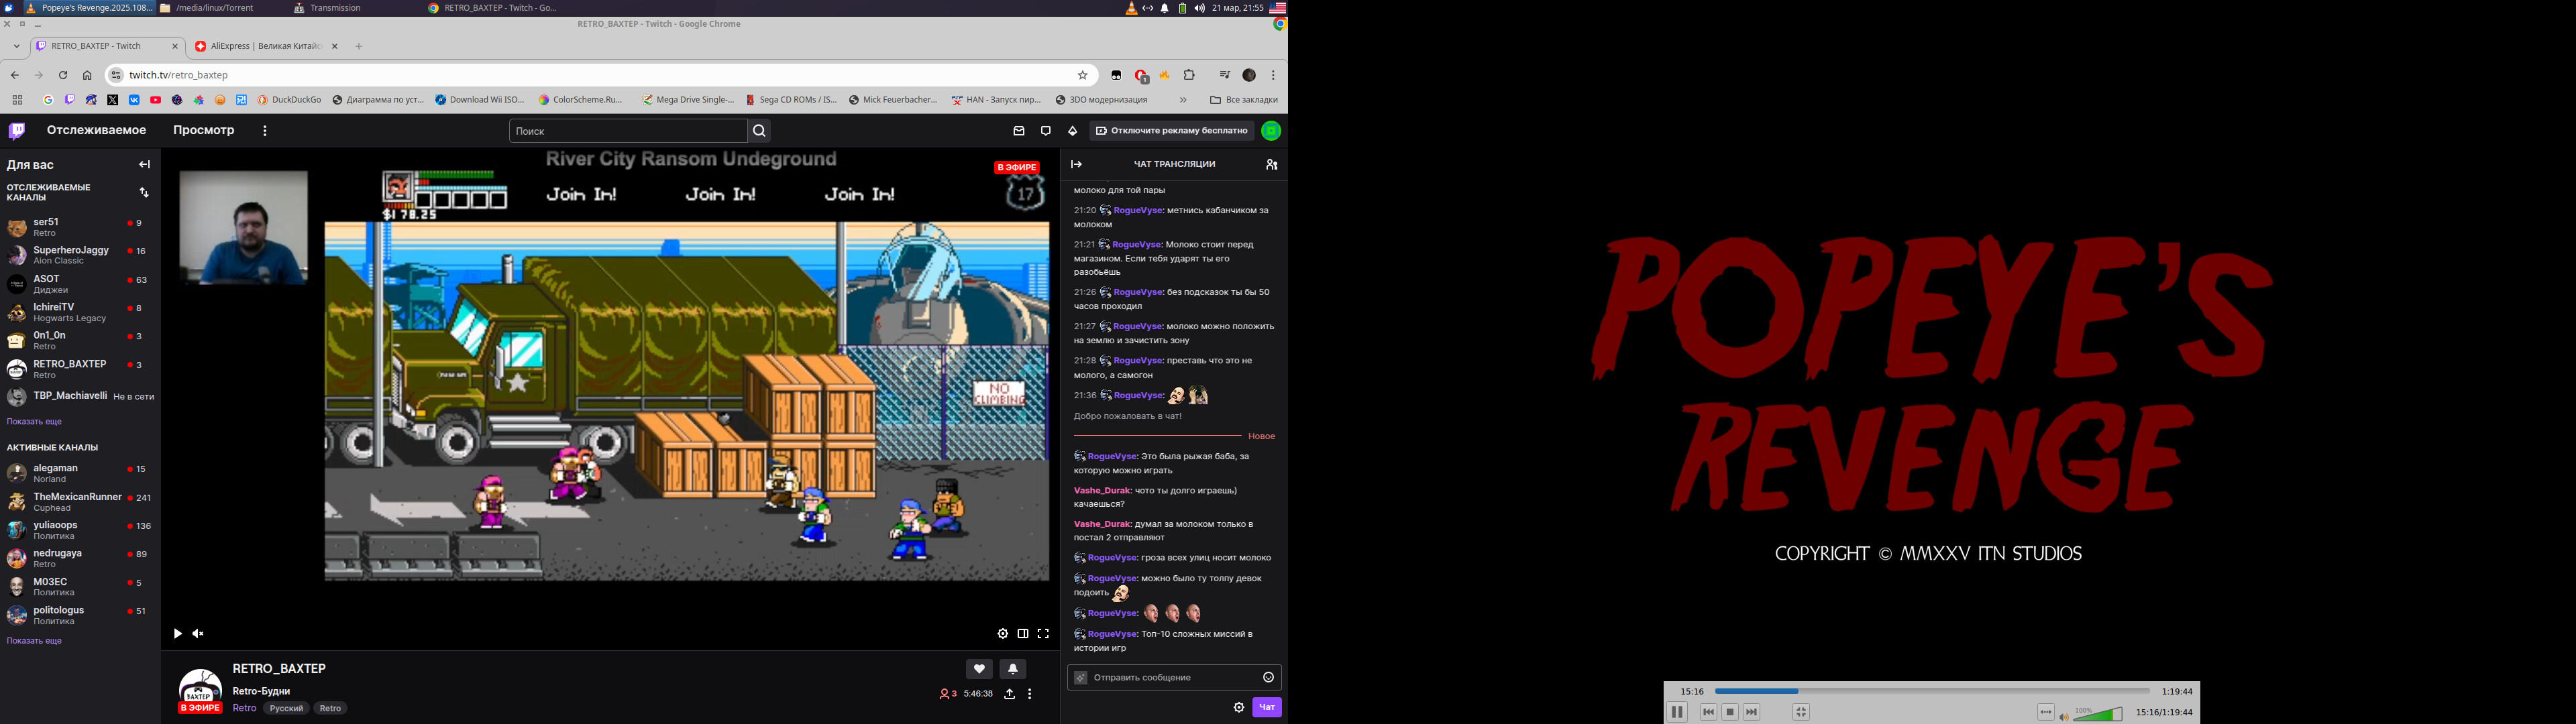
Task: Sort followed channels with arrows icon
Action: [x=144, y=192]
